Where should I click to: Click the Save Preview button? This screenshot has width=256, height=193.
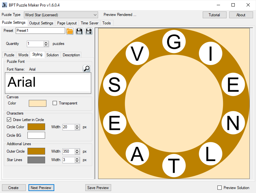[x=98, y=188]
